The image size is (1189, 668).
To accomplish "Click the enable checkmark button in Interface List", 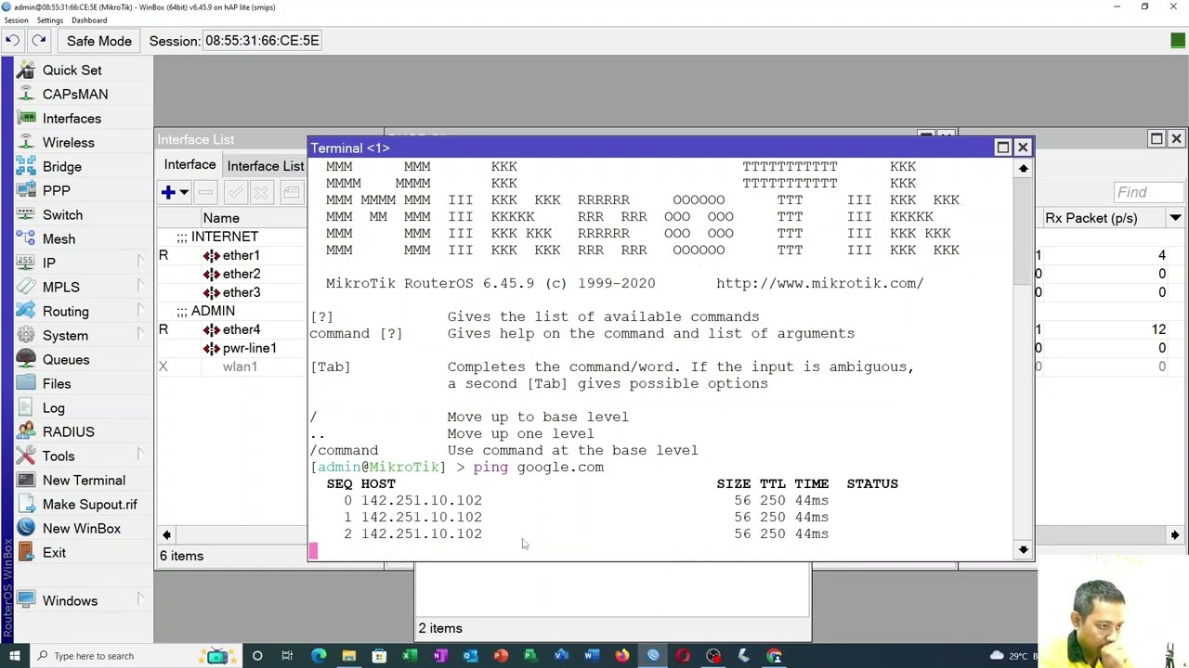I will click(x=235, y=192).
